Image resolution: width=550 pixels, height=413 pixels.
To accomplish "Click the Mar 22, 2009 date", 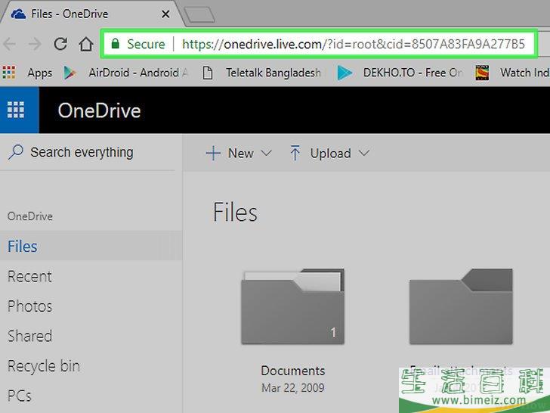I will click(293, 388).
